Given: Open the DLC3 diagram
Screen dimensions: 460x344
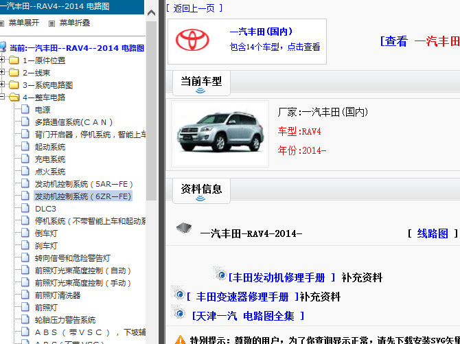Looking at the screenshot, I should click(45, 209).
